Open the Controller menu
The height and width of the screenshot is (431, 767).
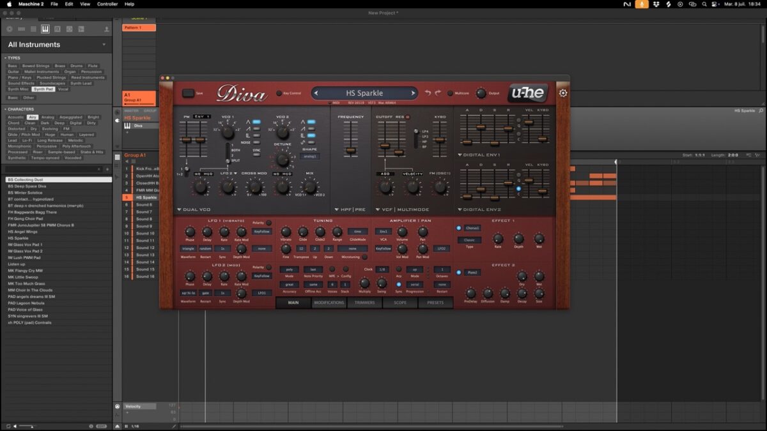107,4
